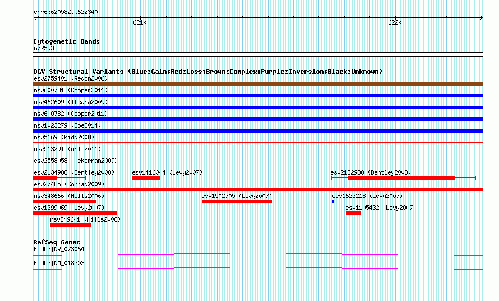Viewport: 499px width, 301px height.
Task: Click the 622k ruler label
Action: (395, 22)
